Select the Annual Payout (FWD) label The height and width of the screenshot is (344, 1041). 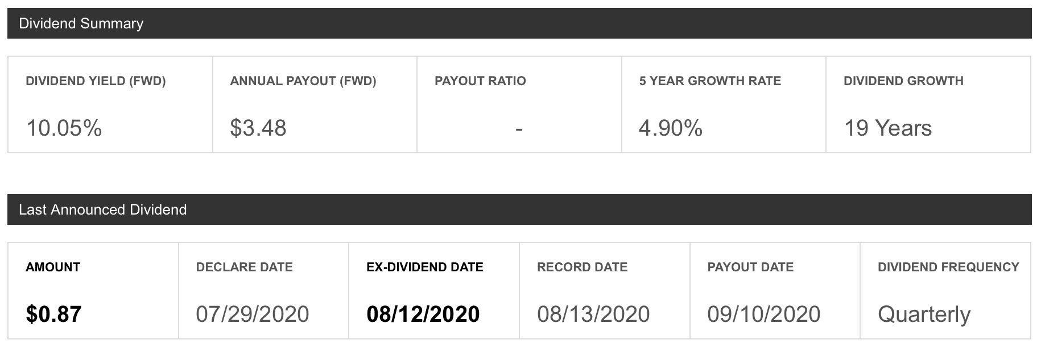[x=303, y=81]
